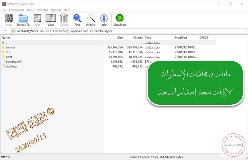248x160 pixels.
Task: Sort by the Modified column header
Action: [x=186, y=38]
